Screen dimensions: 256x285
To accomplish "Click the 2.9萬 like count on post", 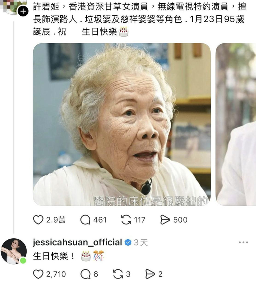I will point(56,220).
